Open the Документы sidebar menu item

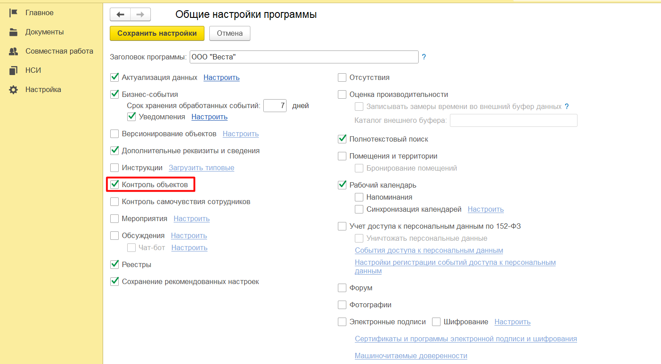click(x=45, y=32)
